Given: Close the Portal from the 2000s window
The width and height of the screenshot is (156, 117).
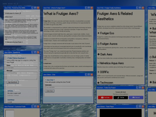Looking at the screenshot, I should [x=38, y=8].
